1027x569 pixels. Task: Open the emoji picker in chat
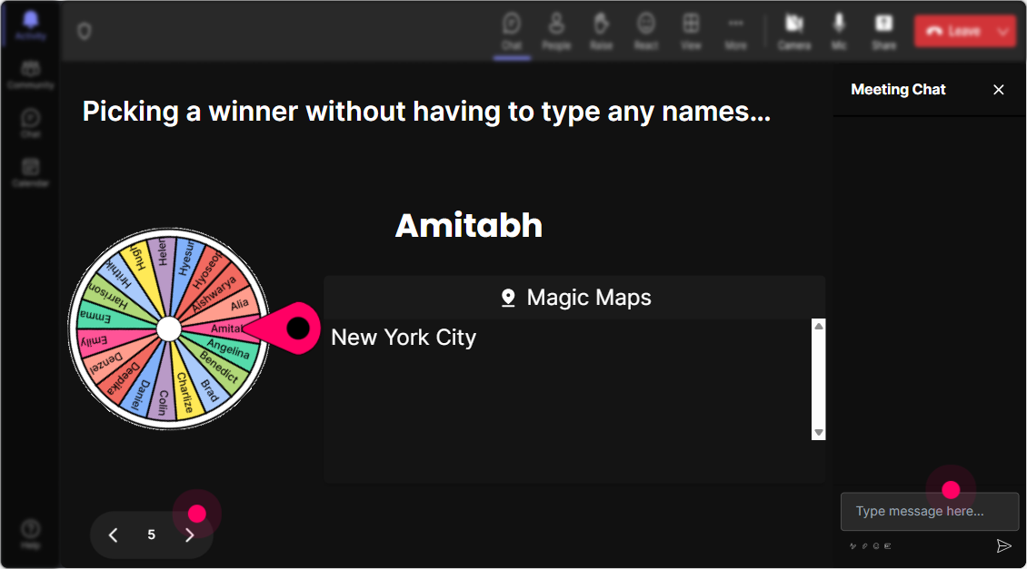point(876,546)
